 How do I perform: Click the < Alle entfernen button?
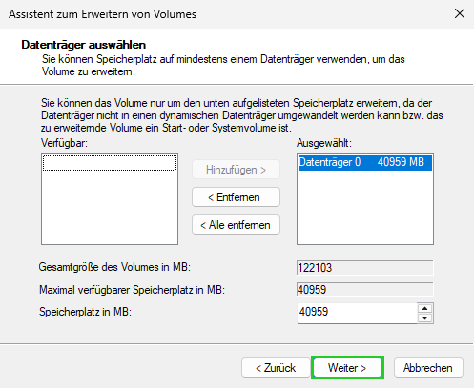236,225
